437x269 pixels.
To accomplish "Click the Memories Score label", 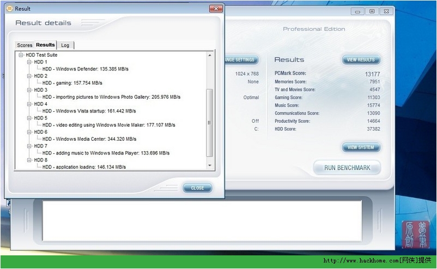I will (x=290, y=82).
